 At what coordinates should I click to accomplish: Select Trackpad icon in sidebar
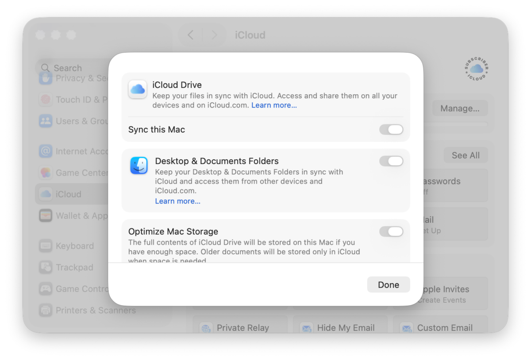point(46,267)
